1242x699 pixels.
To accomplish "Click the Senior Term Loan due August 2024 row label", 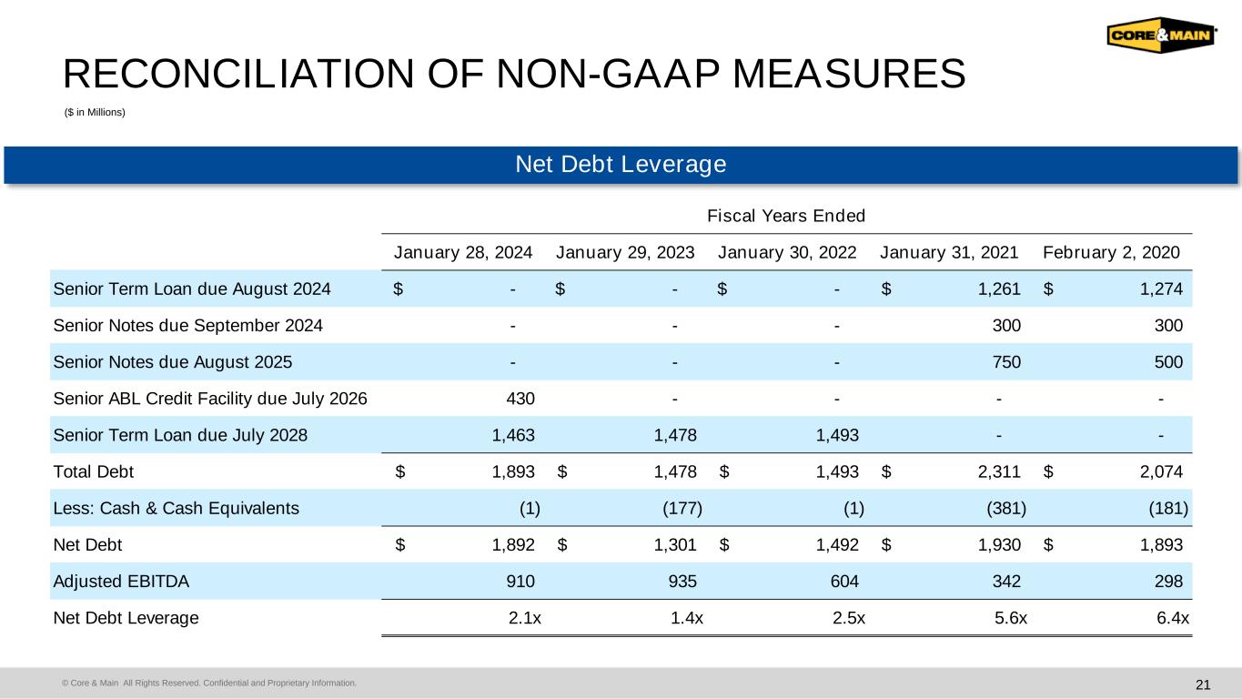I will click(x=192, y=289).
